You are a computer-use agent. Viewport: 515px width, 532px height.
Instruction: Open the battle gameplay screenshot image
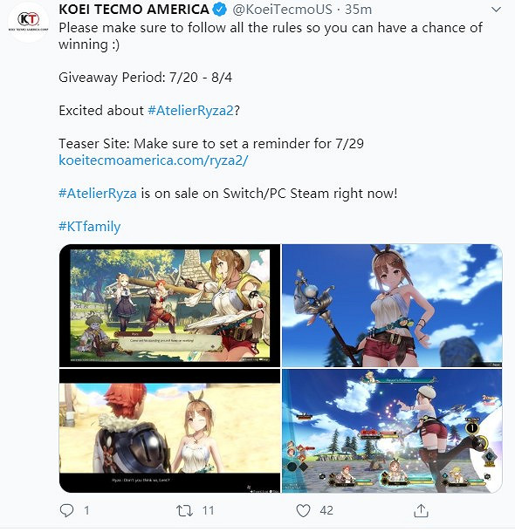pyautogui.click(x=392, y=431)
